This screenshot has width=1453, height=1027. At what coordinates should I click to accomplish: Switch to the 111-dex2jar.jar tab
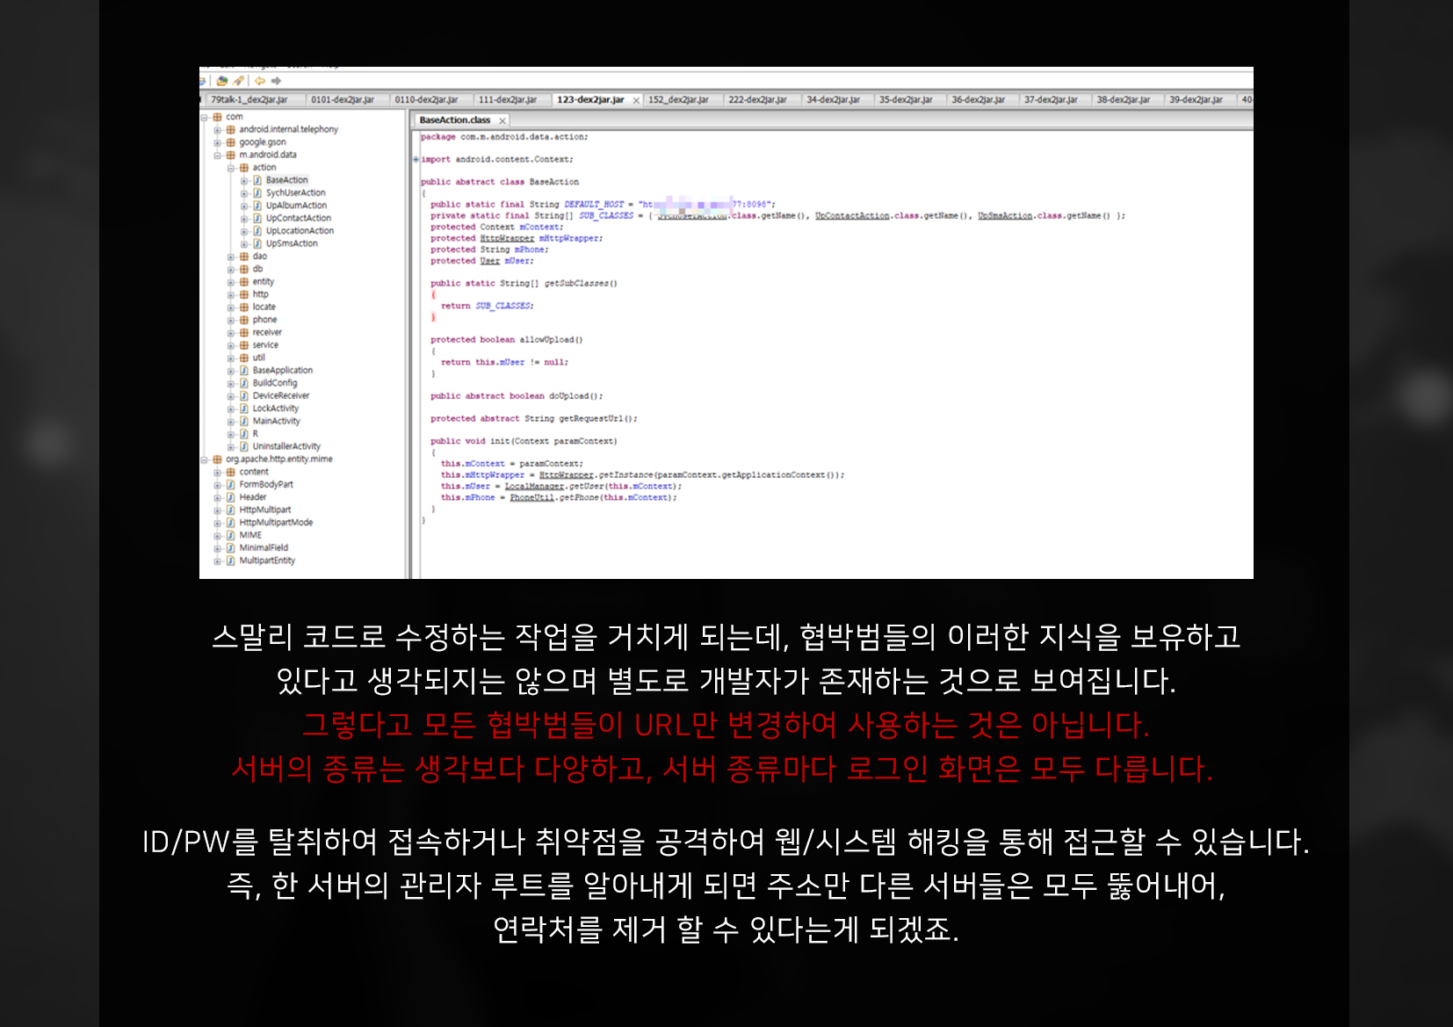[x=508, y=99]
